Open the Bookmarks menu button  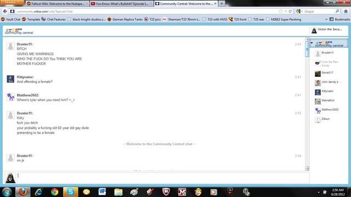click(340, 20)
